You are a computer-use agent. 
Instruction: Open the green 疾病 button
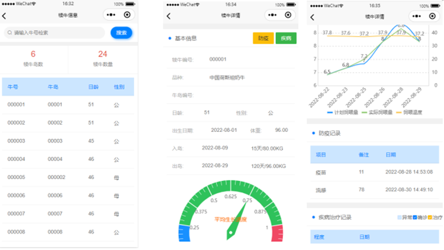pos(286,38)
